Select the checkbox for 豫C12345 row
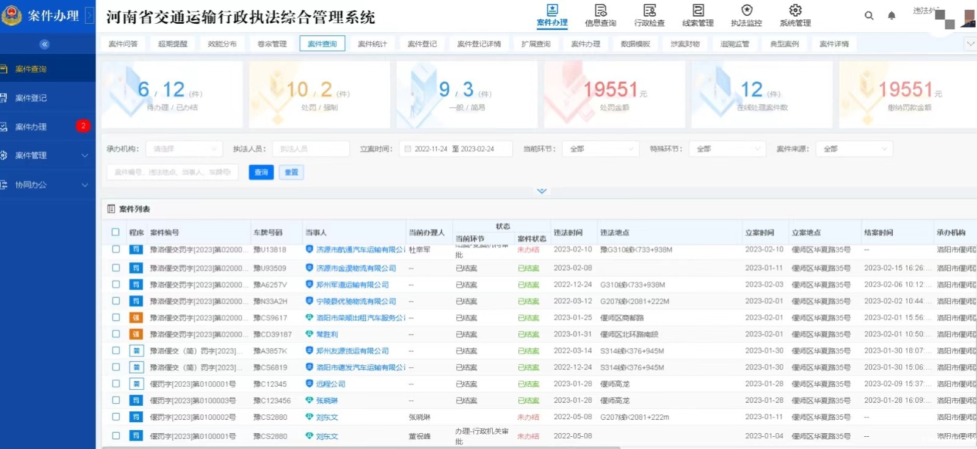977x449 pixels. pyautogui.click(x=115, y=384)
